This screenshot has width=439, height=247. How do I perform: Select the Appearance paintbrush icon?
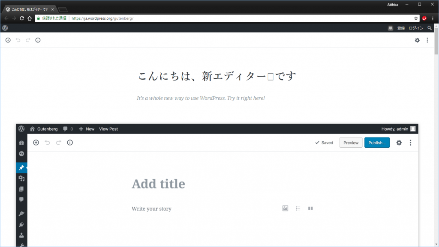click(21, 213)
